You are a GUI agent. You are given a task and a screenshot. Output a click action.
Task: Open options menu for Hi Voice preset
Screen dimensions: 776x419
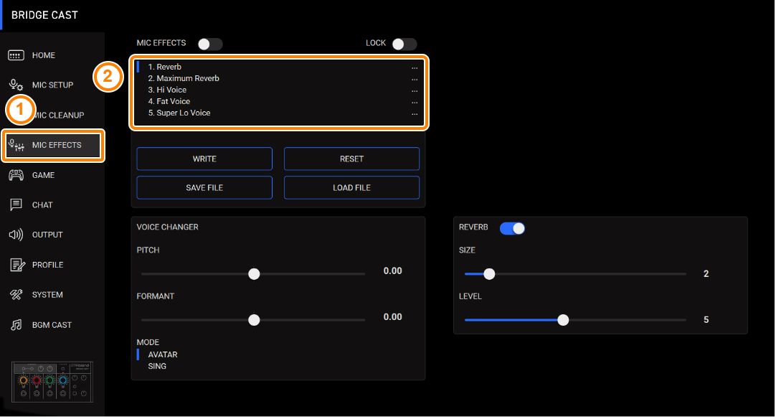pyautogui.click(x=415, y=90)
